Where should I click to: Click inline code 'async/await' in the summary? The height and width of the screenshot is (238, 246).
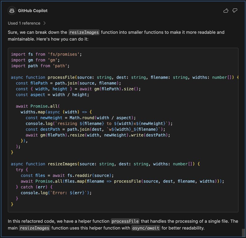pos(146,228)
